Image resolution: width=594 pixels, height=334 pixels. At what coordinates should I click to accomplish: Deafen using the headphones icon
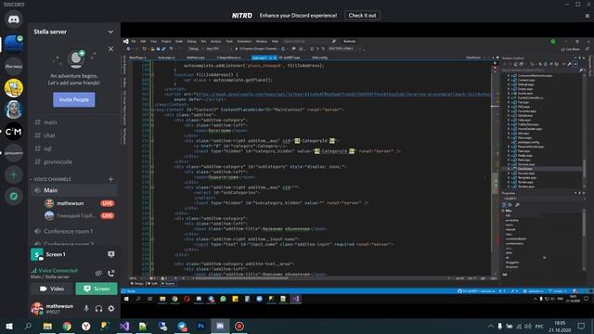click(x=98, y=309)
